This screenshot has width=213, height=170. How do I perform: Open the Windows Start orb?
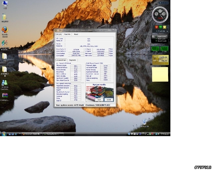pos(4,134)
